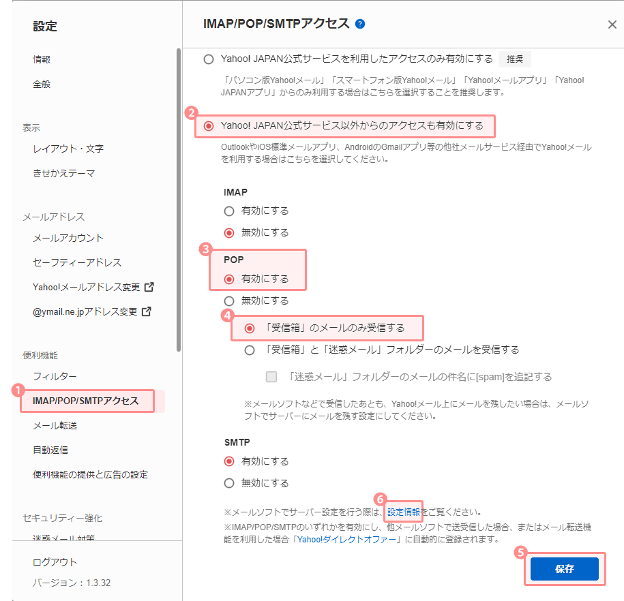The height and width of the screenshot is (601, 624).
Task: Click the settings sidebar scrollbar
Action: tap(179, 200)
